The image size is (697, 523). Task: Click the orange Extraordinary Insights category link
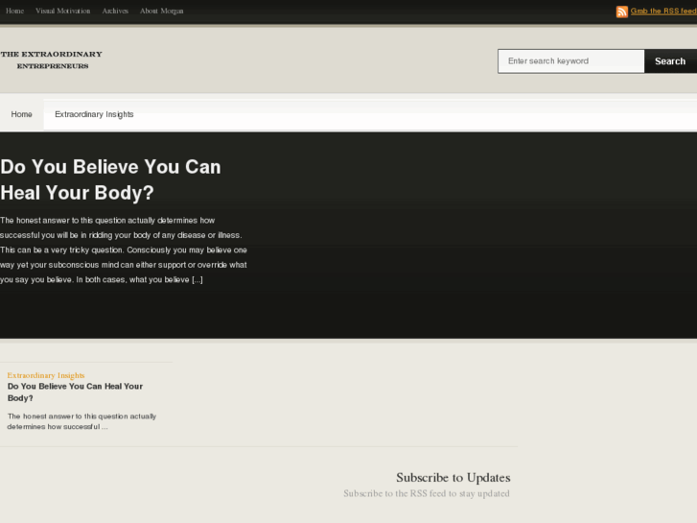[46, 375]
